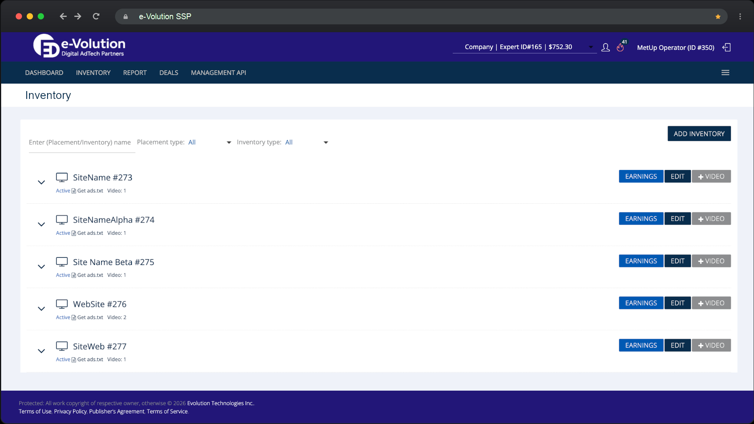The image size is (754, 424).
Task: Open the Inventory type dropdown
Action: [x=307, y=143]
